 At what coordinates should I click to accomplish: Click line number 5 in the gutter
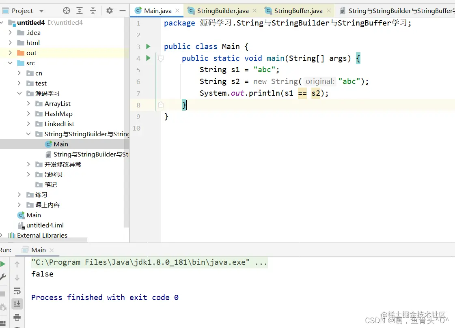[x=138, y=70]
